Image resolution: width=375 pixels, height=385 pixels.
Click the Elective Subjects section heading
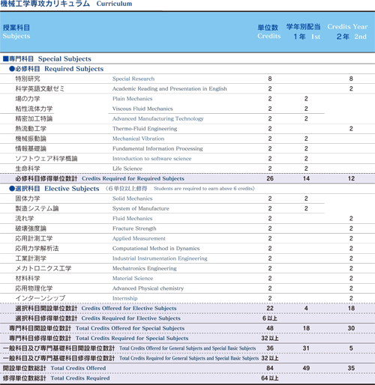tap(72, 189)
